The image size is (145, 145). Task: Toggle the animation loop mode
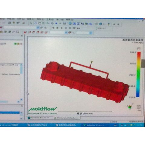tap(74, 28)
